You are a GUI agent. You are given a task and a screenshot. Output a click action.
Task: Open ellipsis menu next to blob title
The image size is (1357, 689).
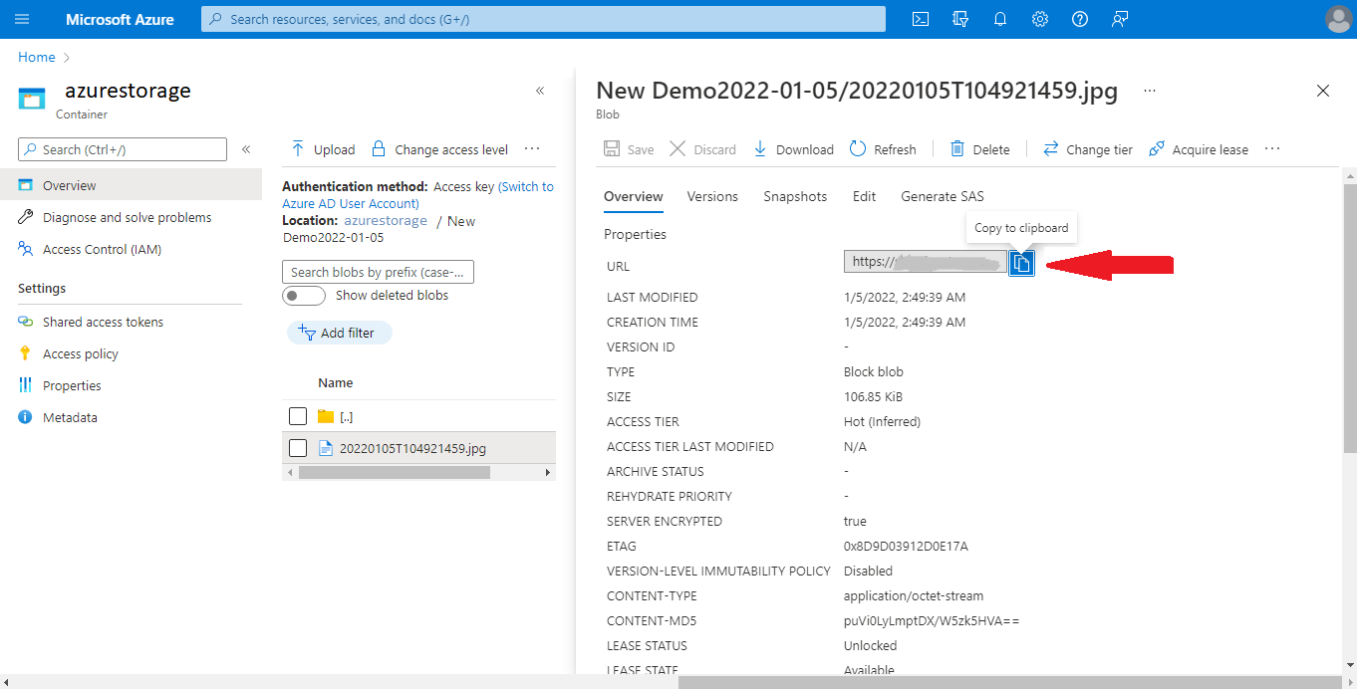coord(1150,91)
